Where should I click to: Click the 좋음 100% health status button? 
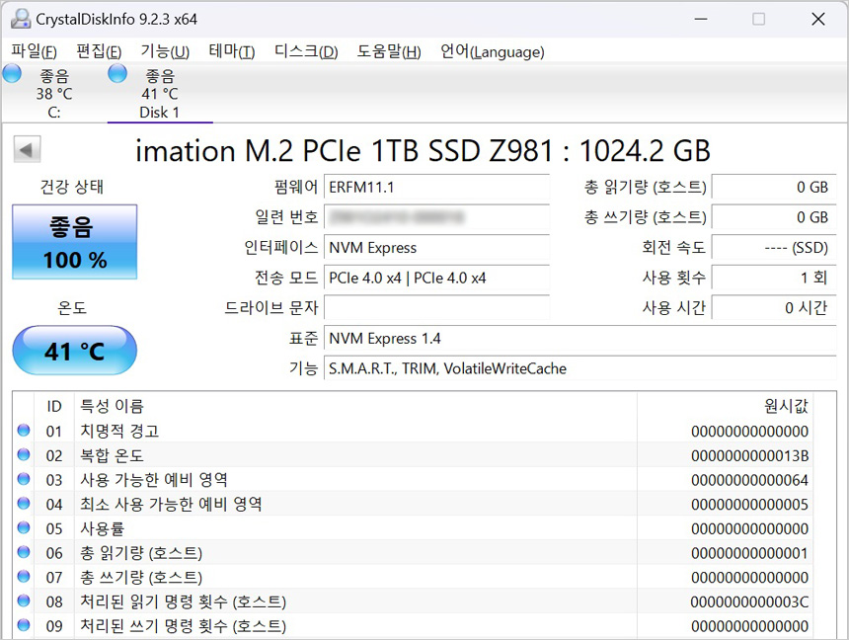(75, 242)
